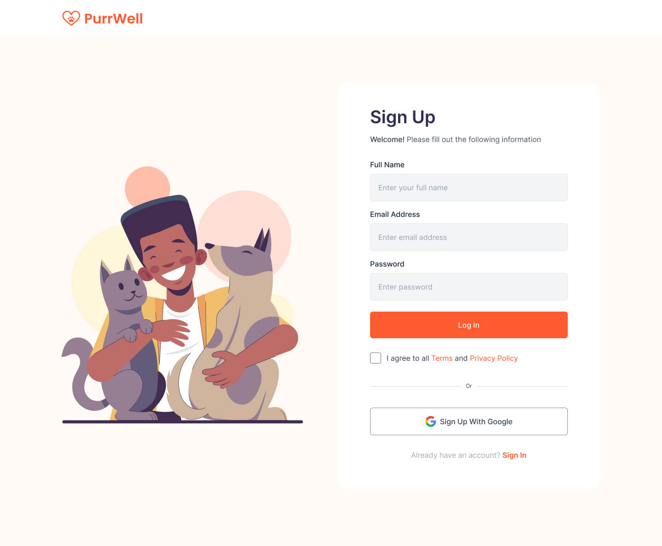
Task: Focus the Full Name input field
Action: point(468,188)
